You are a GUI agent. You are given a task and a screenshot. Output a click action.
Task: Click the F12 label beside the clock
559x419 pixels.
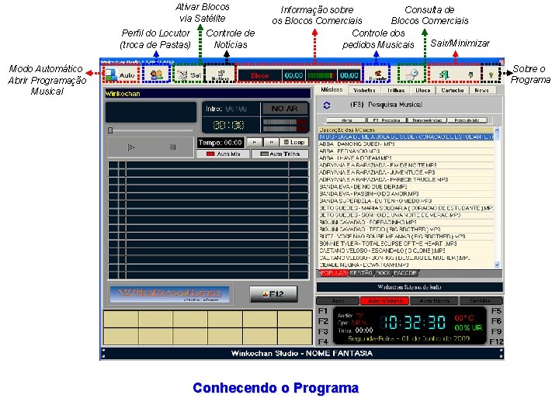[496, 342]
